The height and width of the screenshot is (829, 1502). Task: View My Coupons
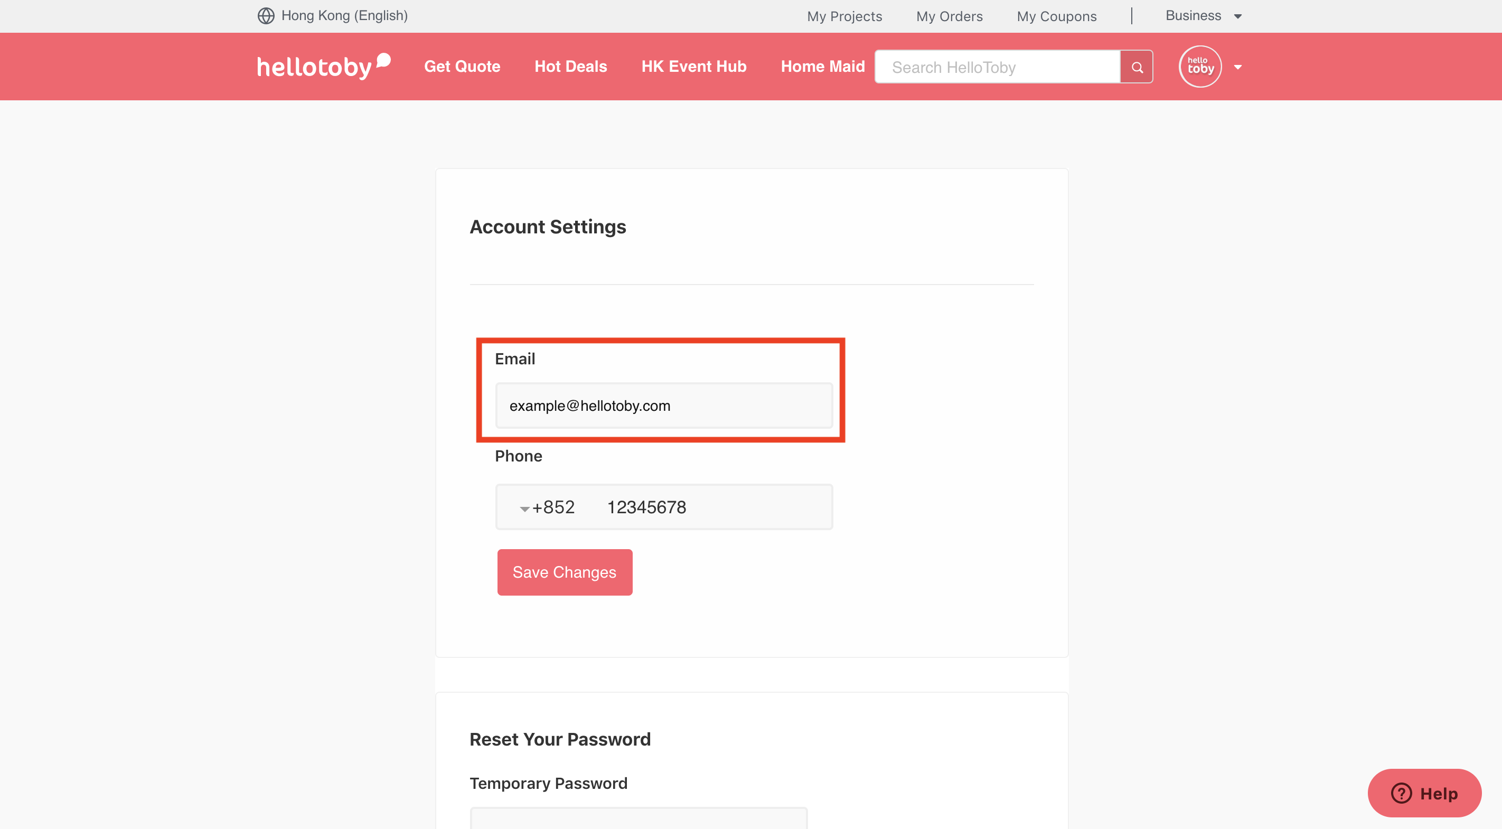click(1057, 16)
